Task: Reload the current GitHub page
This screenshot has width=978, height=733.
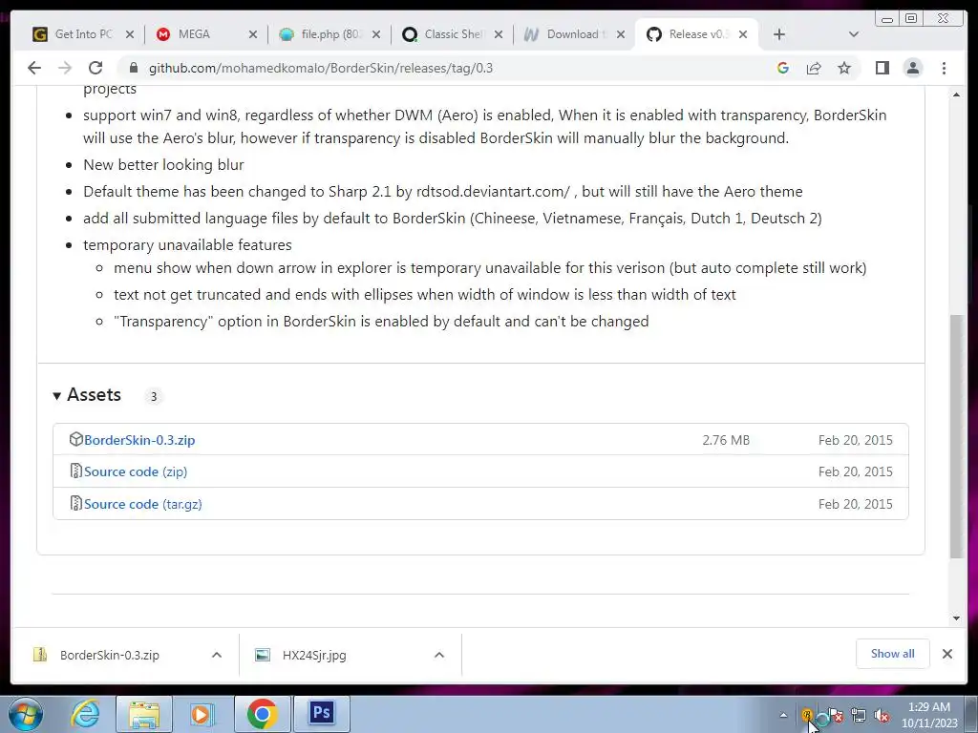Action: click(x=96, y=68)
